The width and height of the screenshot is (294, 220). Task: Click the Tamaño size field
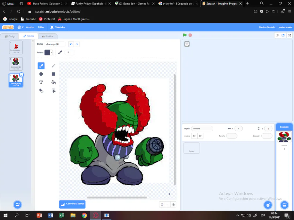tap(232, 136)
